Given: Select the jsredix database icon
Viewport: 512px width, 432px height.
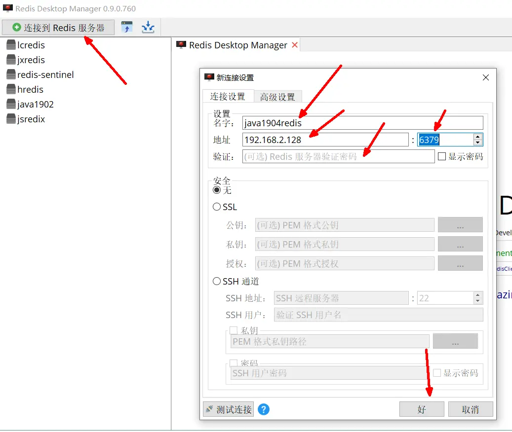Looking at the screenshot, I should tap(11, 119).
